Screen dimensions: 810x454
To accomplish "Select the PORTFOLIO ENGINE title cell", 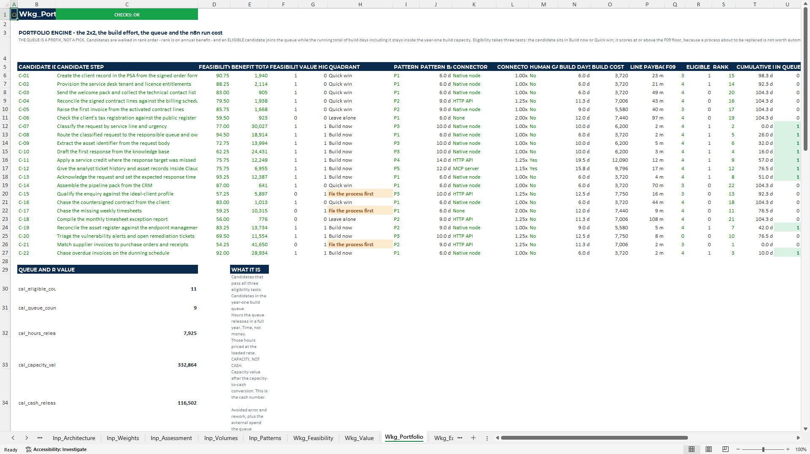I will pos(120,33).
